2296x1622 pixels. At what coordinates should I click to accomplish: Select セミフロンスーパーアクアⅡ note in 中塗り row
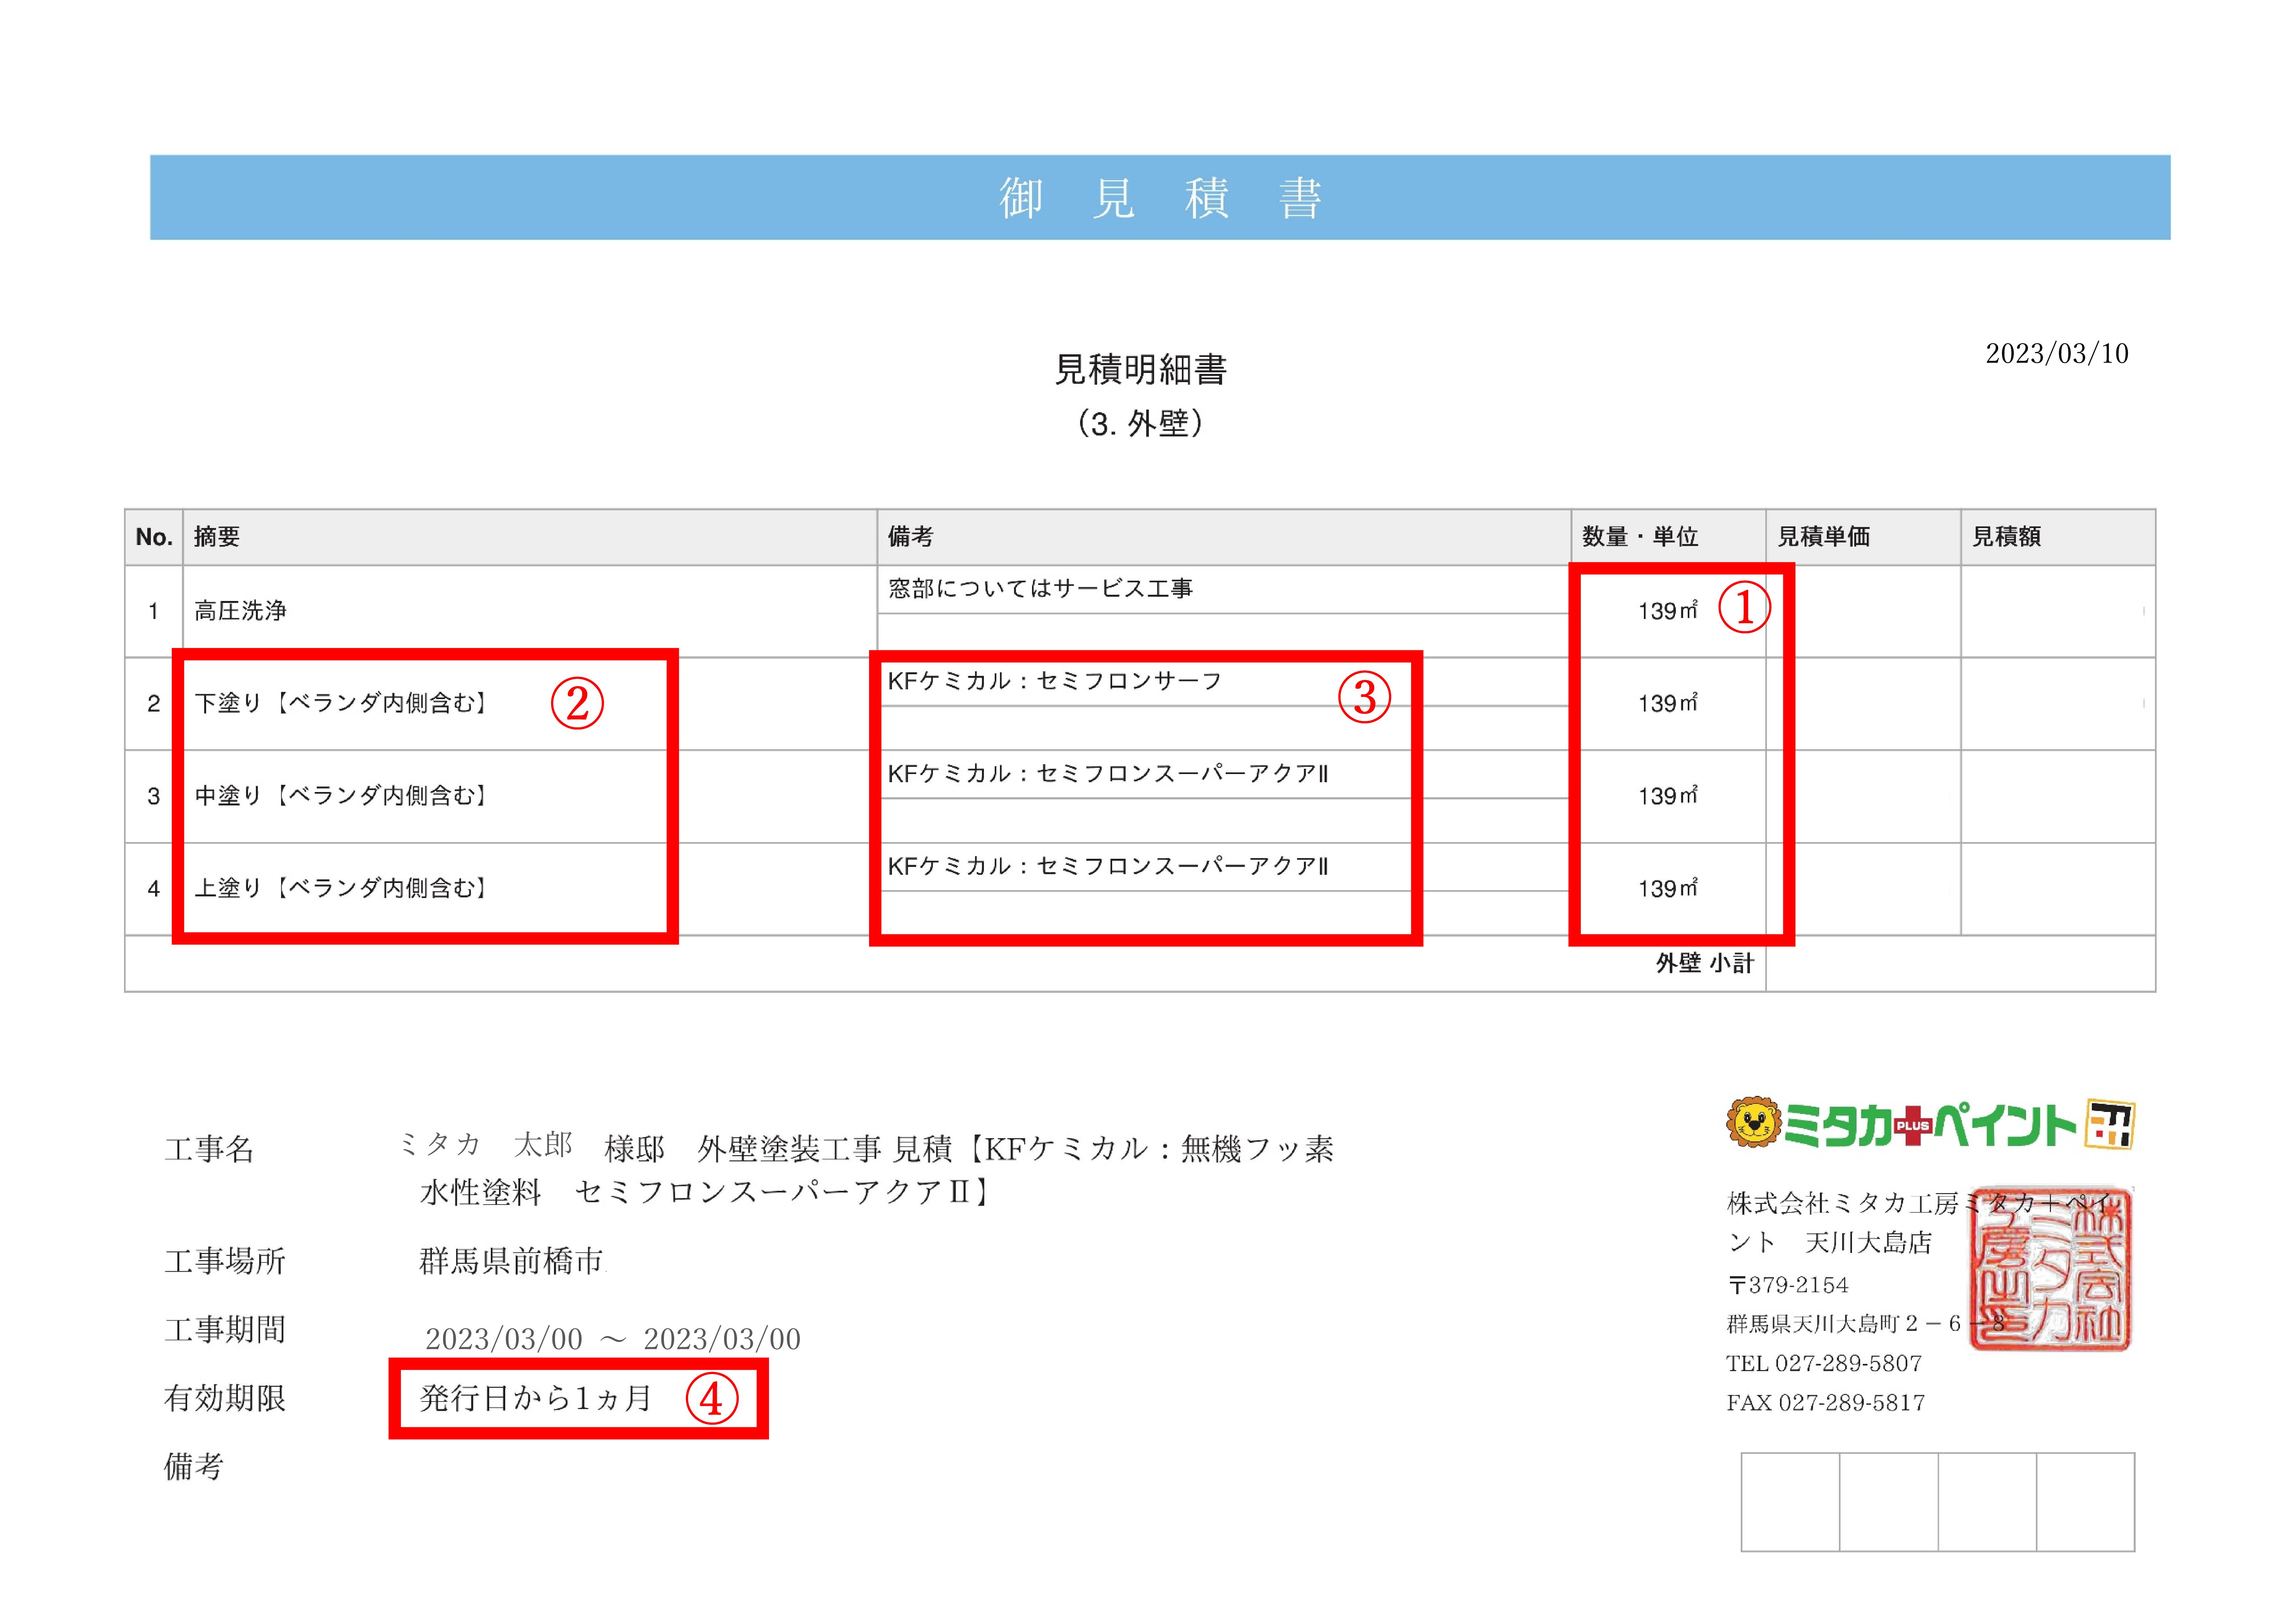[1108, 774]
